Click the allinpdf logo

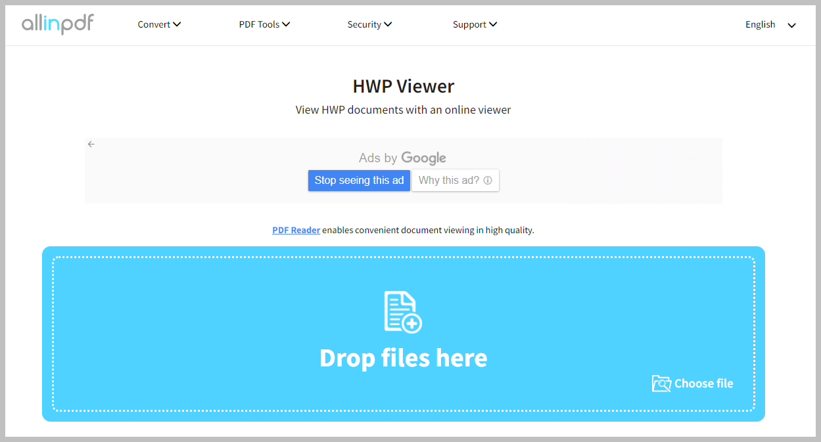point(58,24)
